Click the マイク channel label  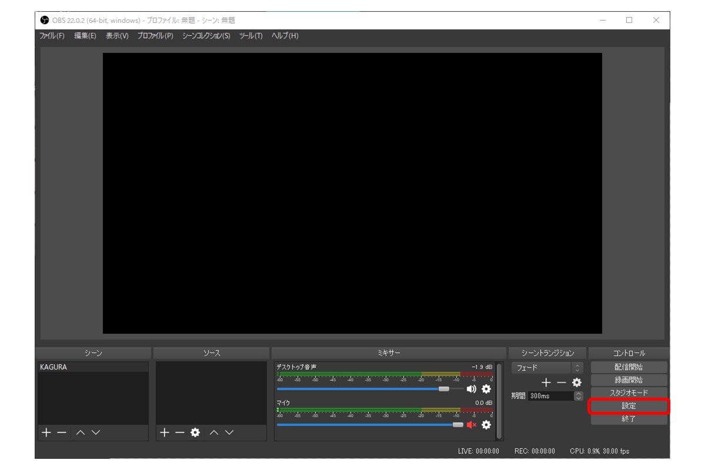coord(283,403)
